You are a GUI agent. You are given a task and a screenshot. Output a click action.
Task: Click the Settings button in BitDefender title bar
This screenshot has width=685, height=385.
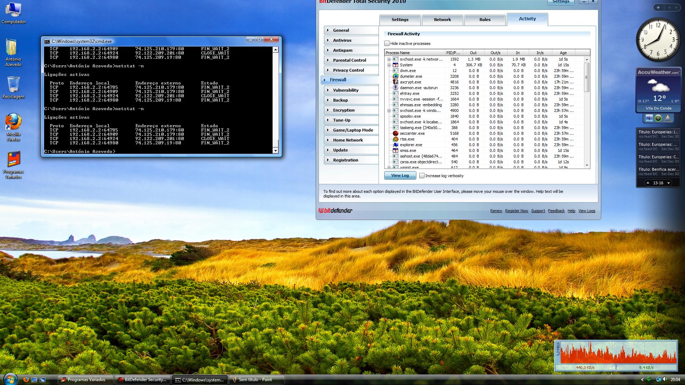tap(561, 2)
